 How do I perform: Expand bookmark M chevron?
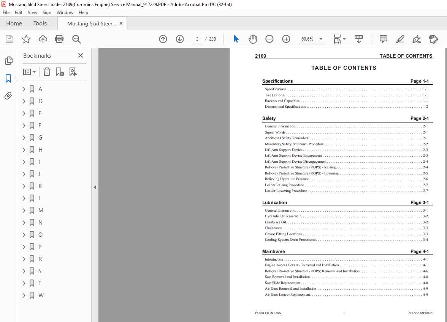coord(24,210)
